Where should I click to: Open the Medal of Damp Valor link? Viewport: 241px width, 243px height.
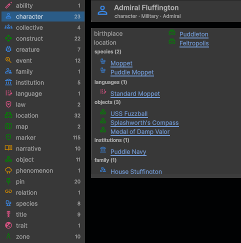[x=140, y=132]
